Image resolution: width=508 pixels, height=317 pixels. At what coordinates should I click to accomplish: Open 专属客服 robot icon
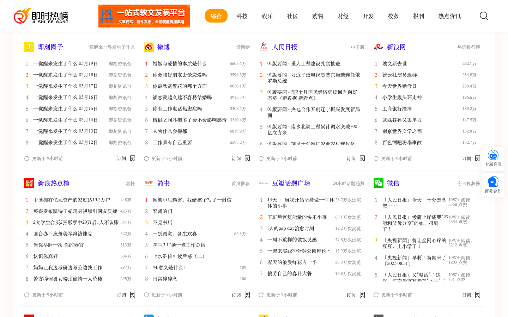click(x=493, y=155)
